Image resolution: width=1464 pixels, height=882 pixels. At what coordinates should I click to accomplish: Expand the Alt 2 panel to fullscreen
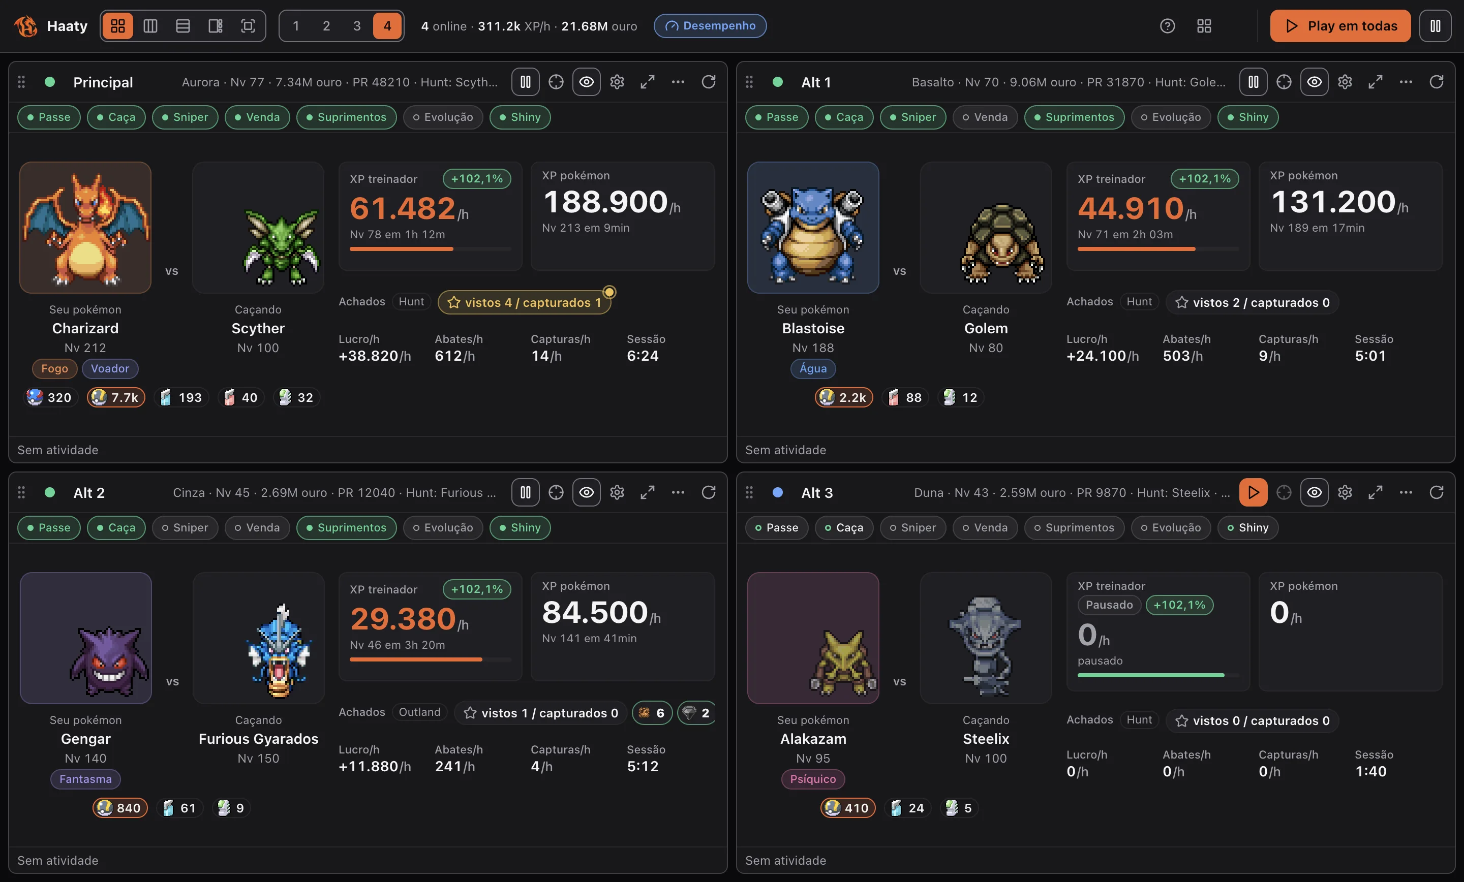648,492
